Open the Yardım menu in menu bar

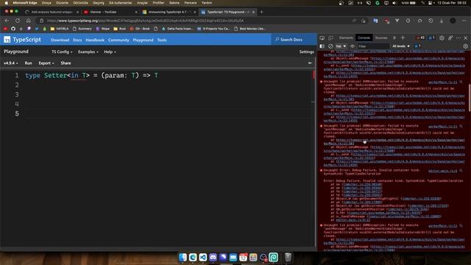[x=206, y=3]
